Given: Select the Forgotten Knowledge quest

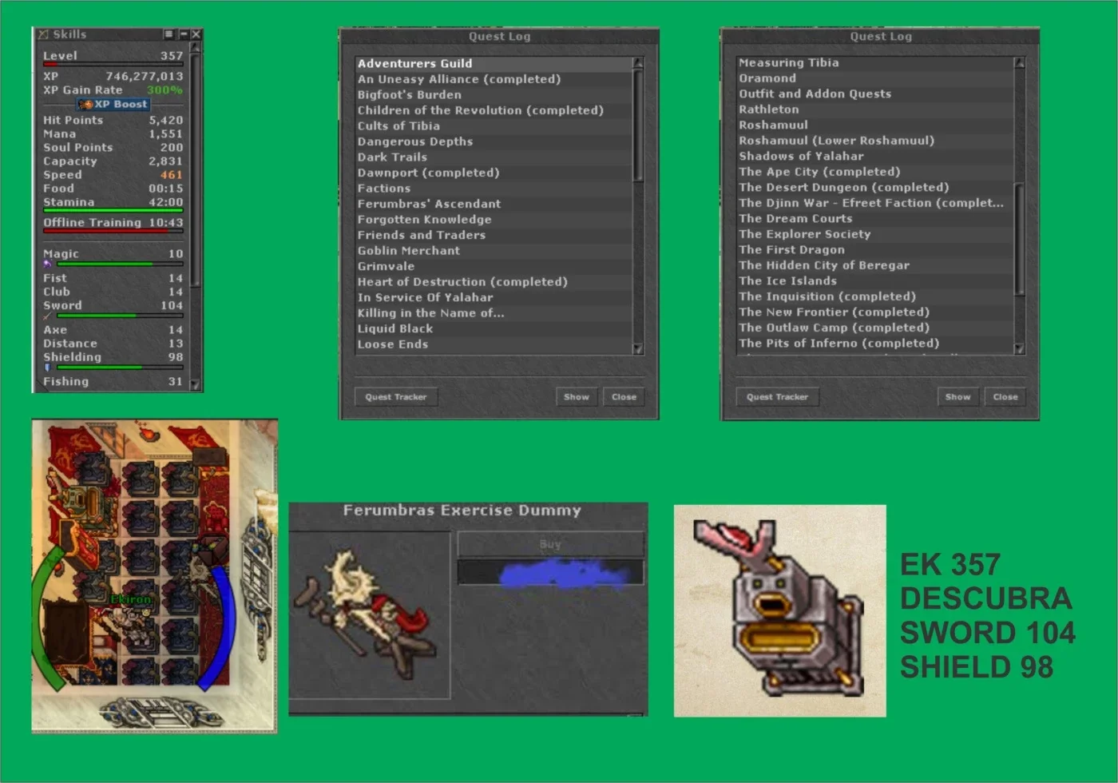Looking at the screenshot, I should [x=494, y=219].
